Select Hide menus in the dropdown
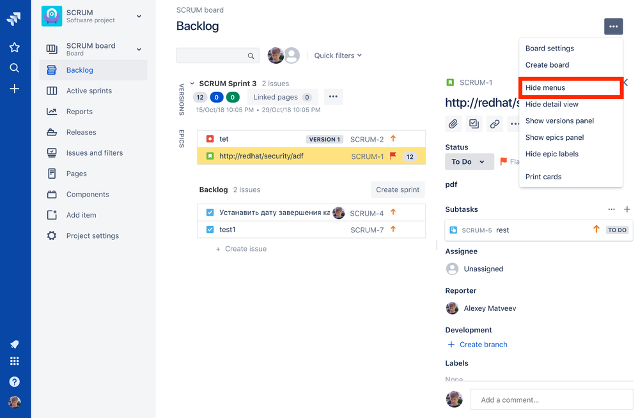The height and width of the screenshot is (418, 638). (571, 87)
